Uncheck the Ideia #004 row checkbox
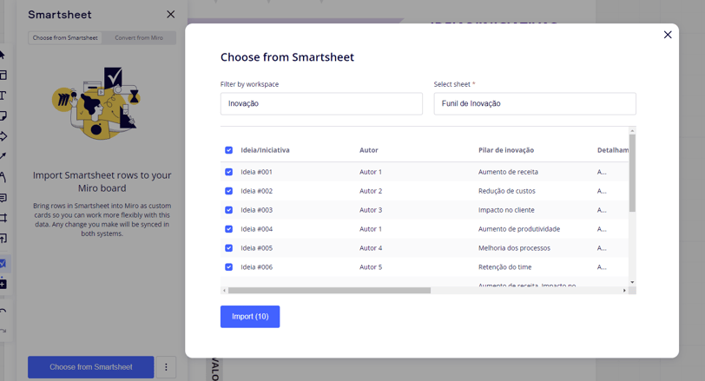This screenshot has width=705, height=381. coord(229,229)
